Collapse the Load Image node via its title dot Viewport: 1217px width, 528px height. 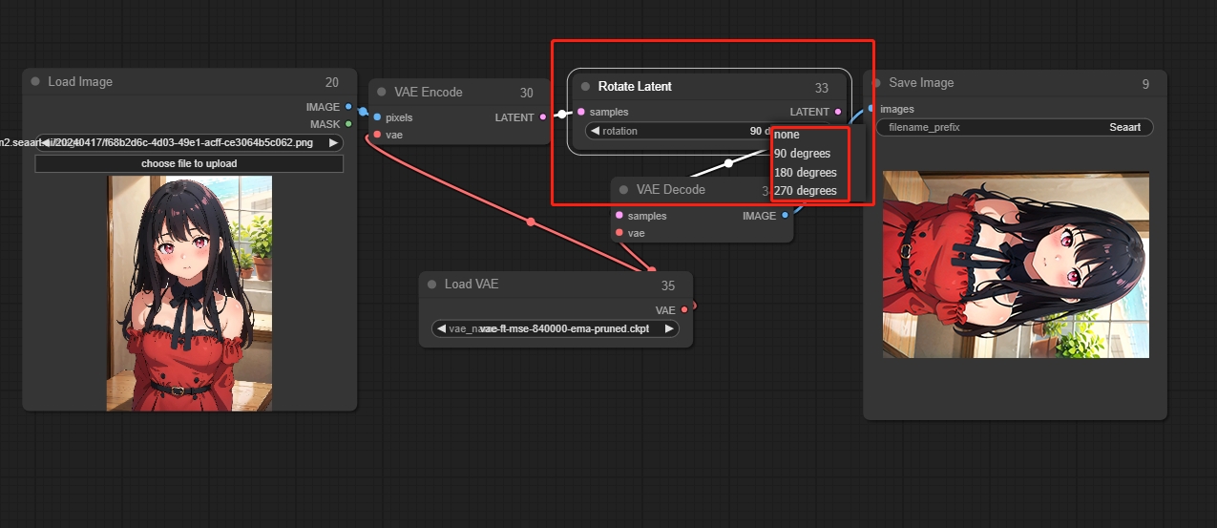click(x=35, y=82)
